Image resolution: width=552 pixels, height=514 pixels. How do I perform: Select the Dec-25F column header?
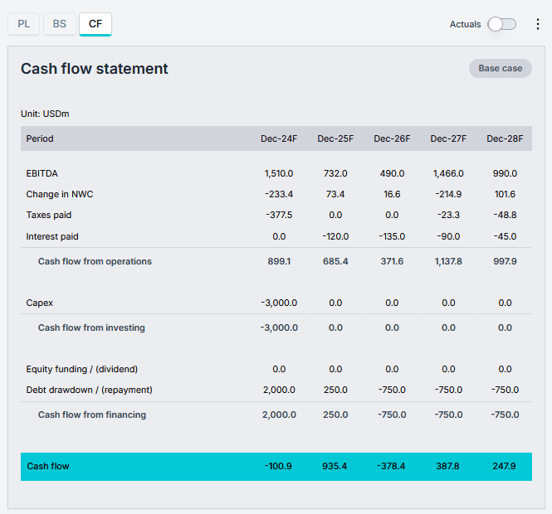[335, 138]
